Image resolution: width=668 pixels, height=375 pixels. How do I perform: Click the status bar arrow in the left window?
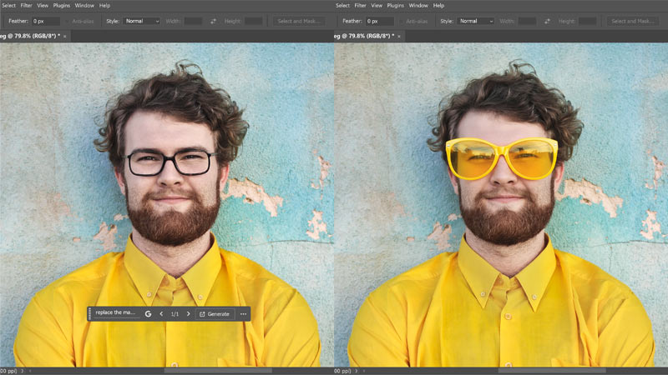[23, 371]
